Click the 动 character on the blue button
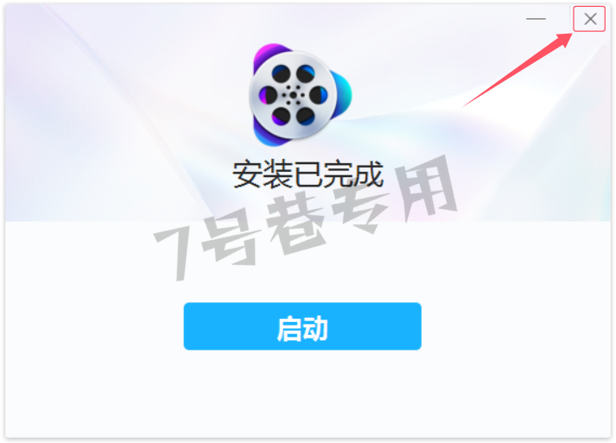Screen dimensions: 616x443 315,328
